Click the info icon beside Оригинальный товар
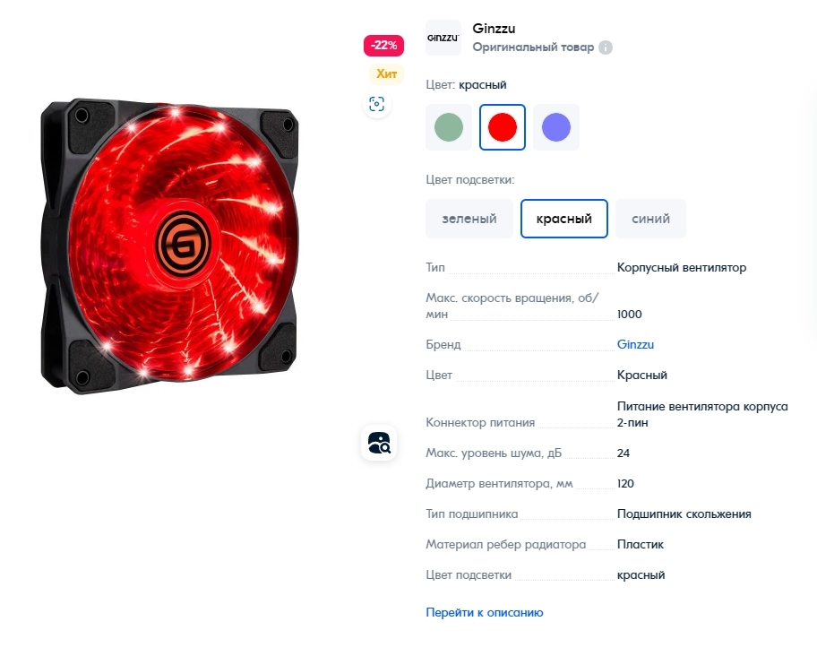Viewport: 817px width, 656px height. [606, 47]
